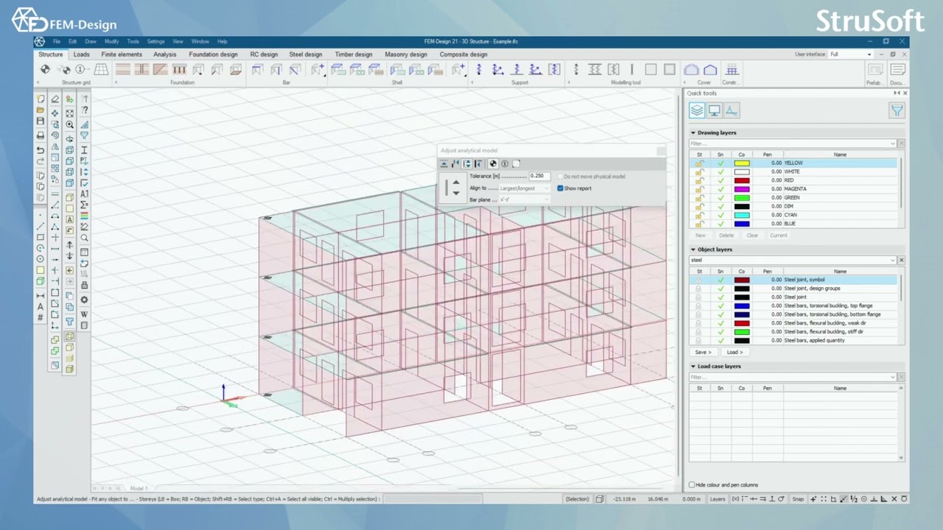Screen dimensions: 943x530
Task: Click the Layers button in status bar
Action: click(x=717, y=499)
